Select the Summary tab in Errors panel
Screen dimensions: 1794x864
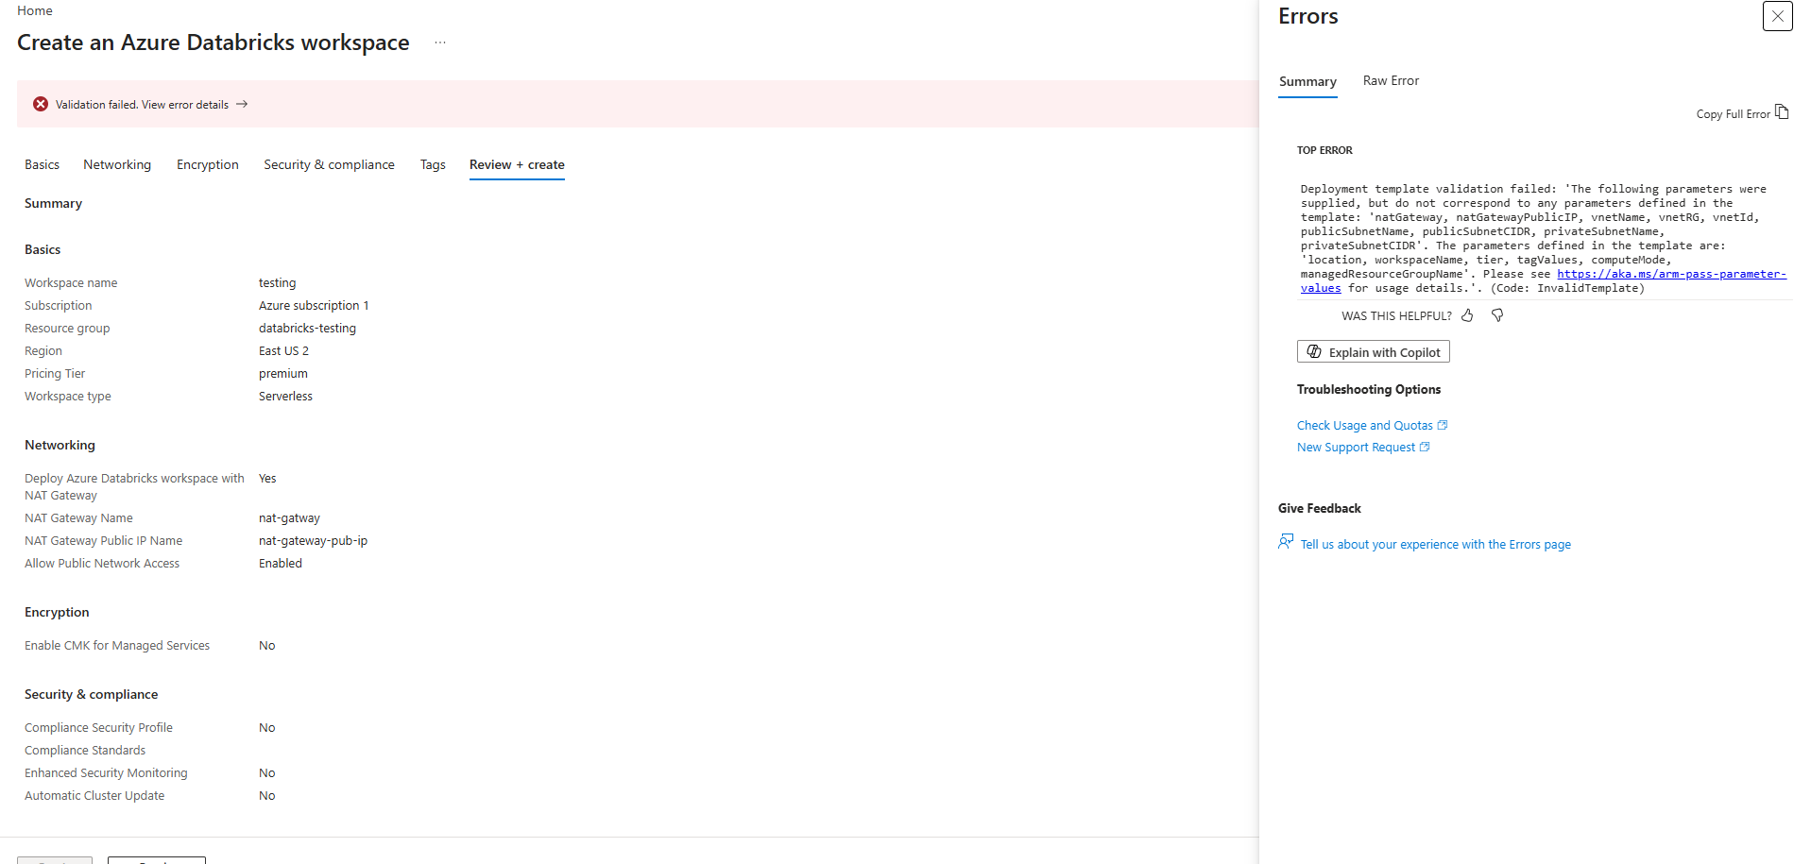pos(1307,82)
